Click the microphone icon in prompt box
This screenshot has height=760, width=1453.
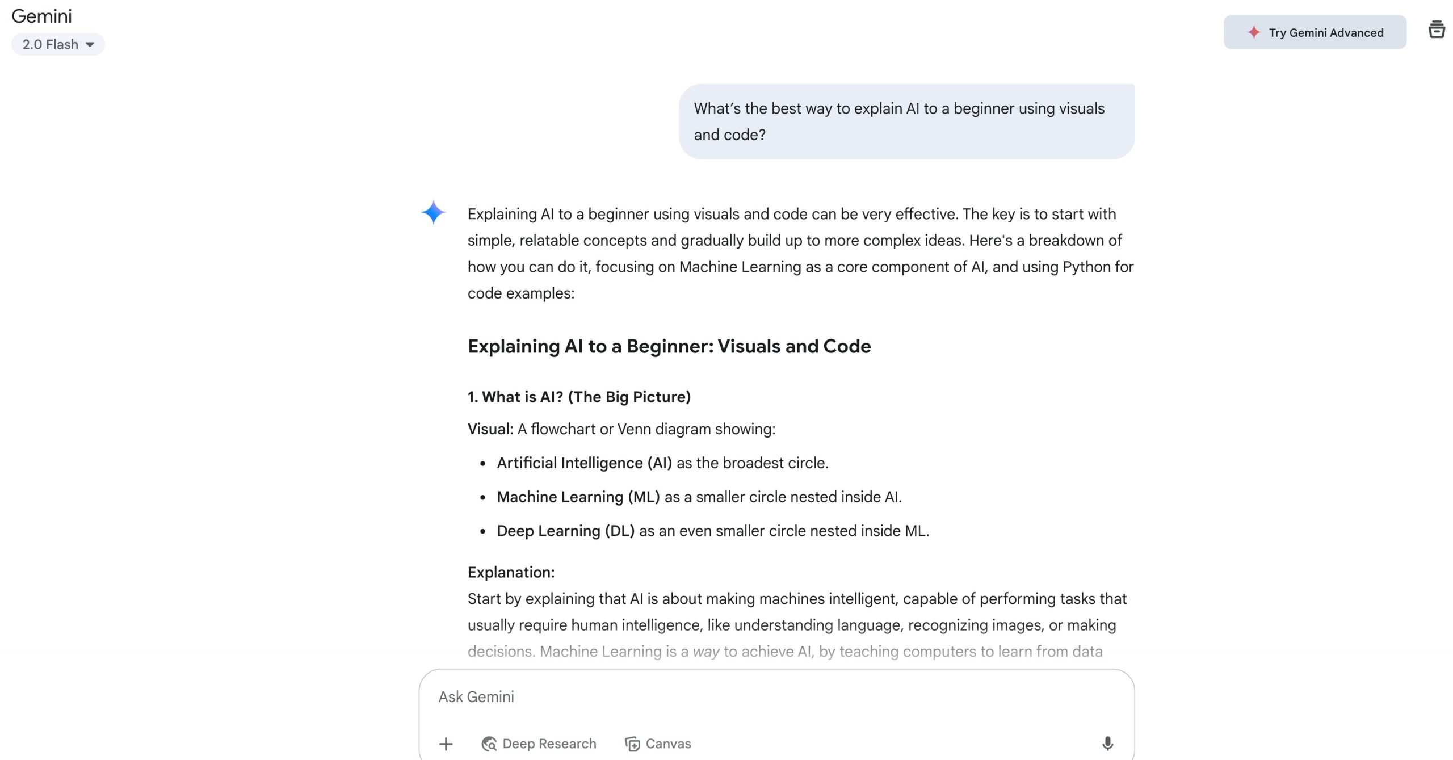coord(1107,744)
